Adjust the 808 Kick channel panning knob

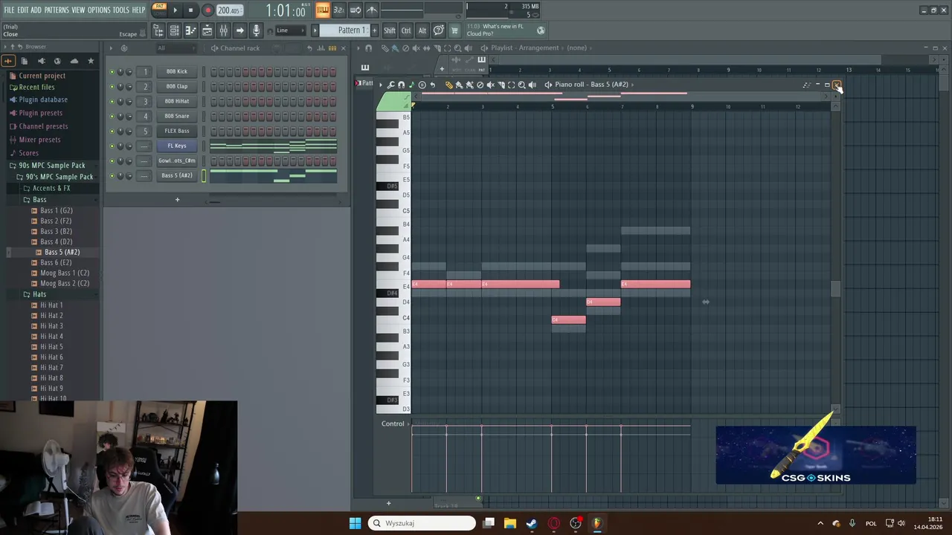coord(120,71)
